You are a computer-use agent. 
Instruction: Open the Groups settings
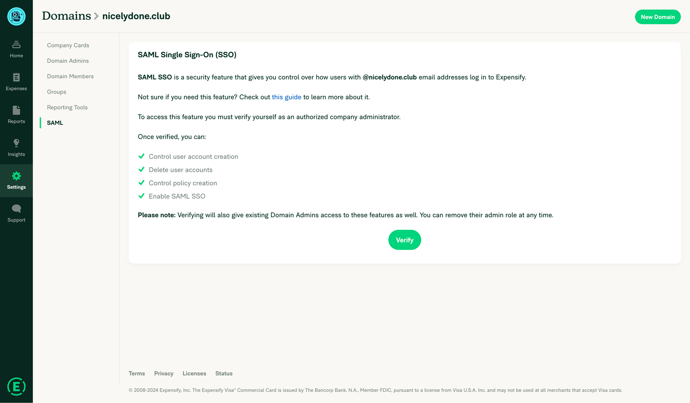(56, 92)
